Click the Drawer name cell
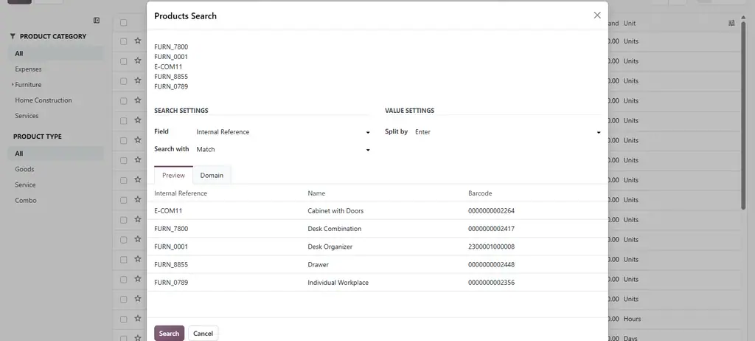Viewport: 755px width, 341px height. [x=319, y=264]
